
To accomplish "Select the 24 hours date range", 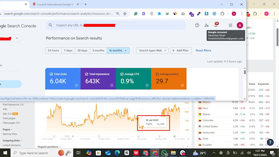I will [x=53, y=51].
